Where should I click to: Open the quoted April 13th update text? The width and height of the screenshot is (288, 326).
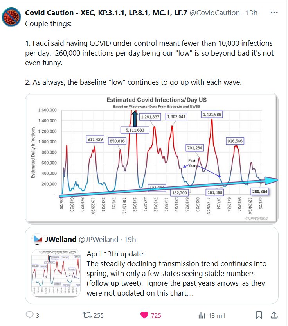click(x=176, y=273)
